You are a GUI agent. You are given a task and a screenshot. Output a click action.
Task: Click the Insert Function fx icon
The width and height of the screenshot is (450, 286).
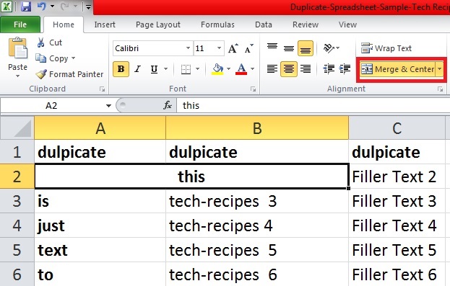click(x=168, y=105)
